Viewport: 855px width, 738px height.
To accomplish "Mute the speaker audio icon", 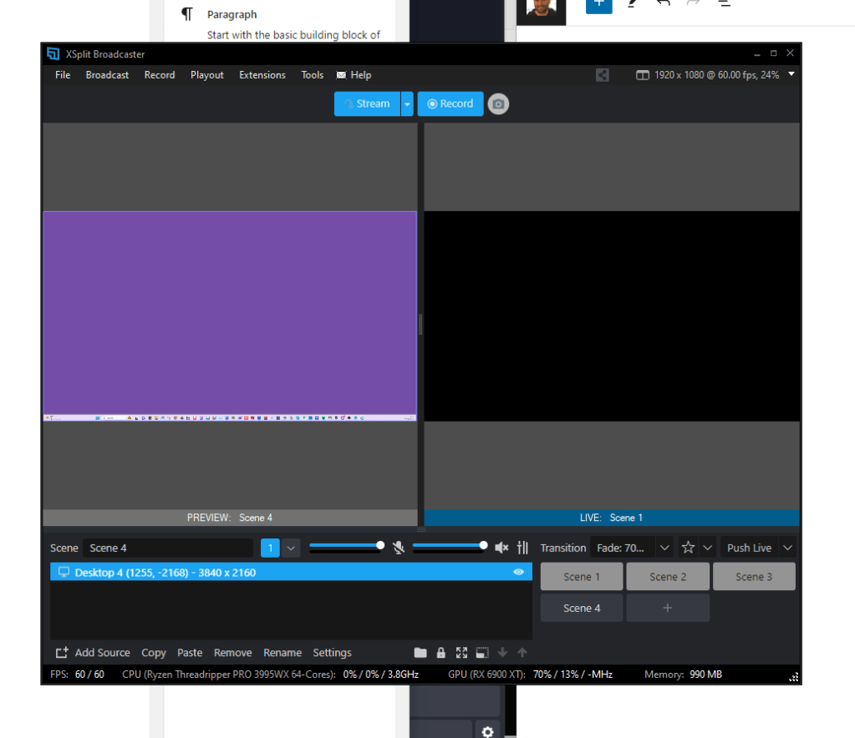I will (x=501, y=548).
